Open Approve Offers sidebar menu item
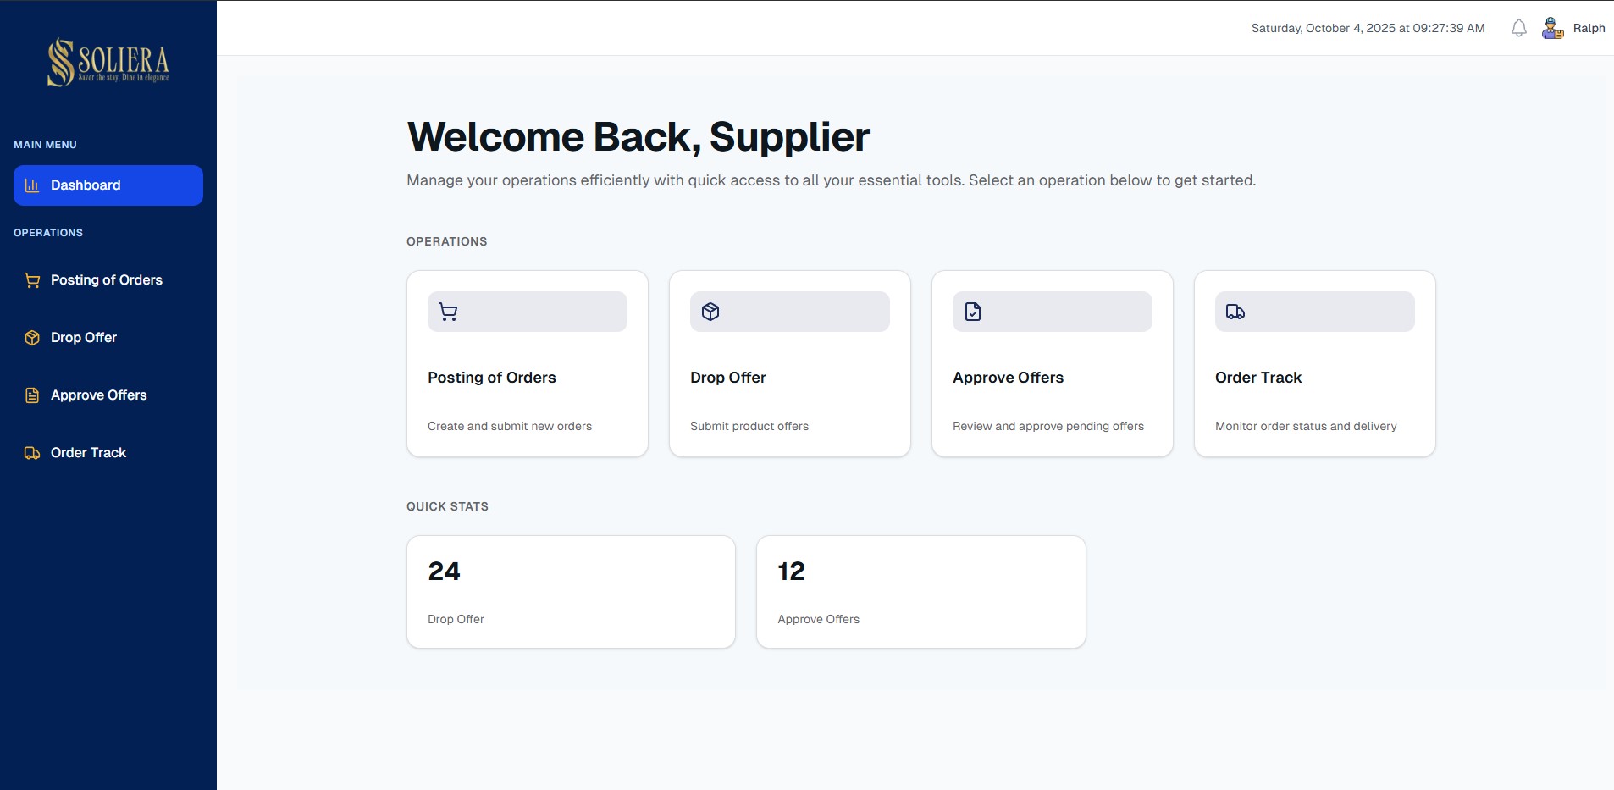 [x=99, y=395]
